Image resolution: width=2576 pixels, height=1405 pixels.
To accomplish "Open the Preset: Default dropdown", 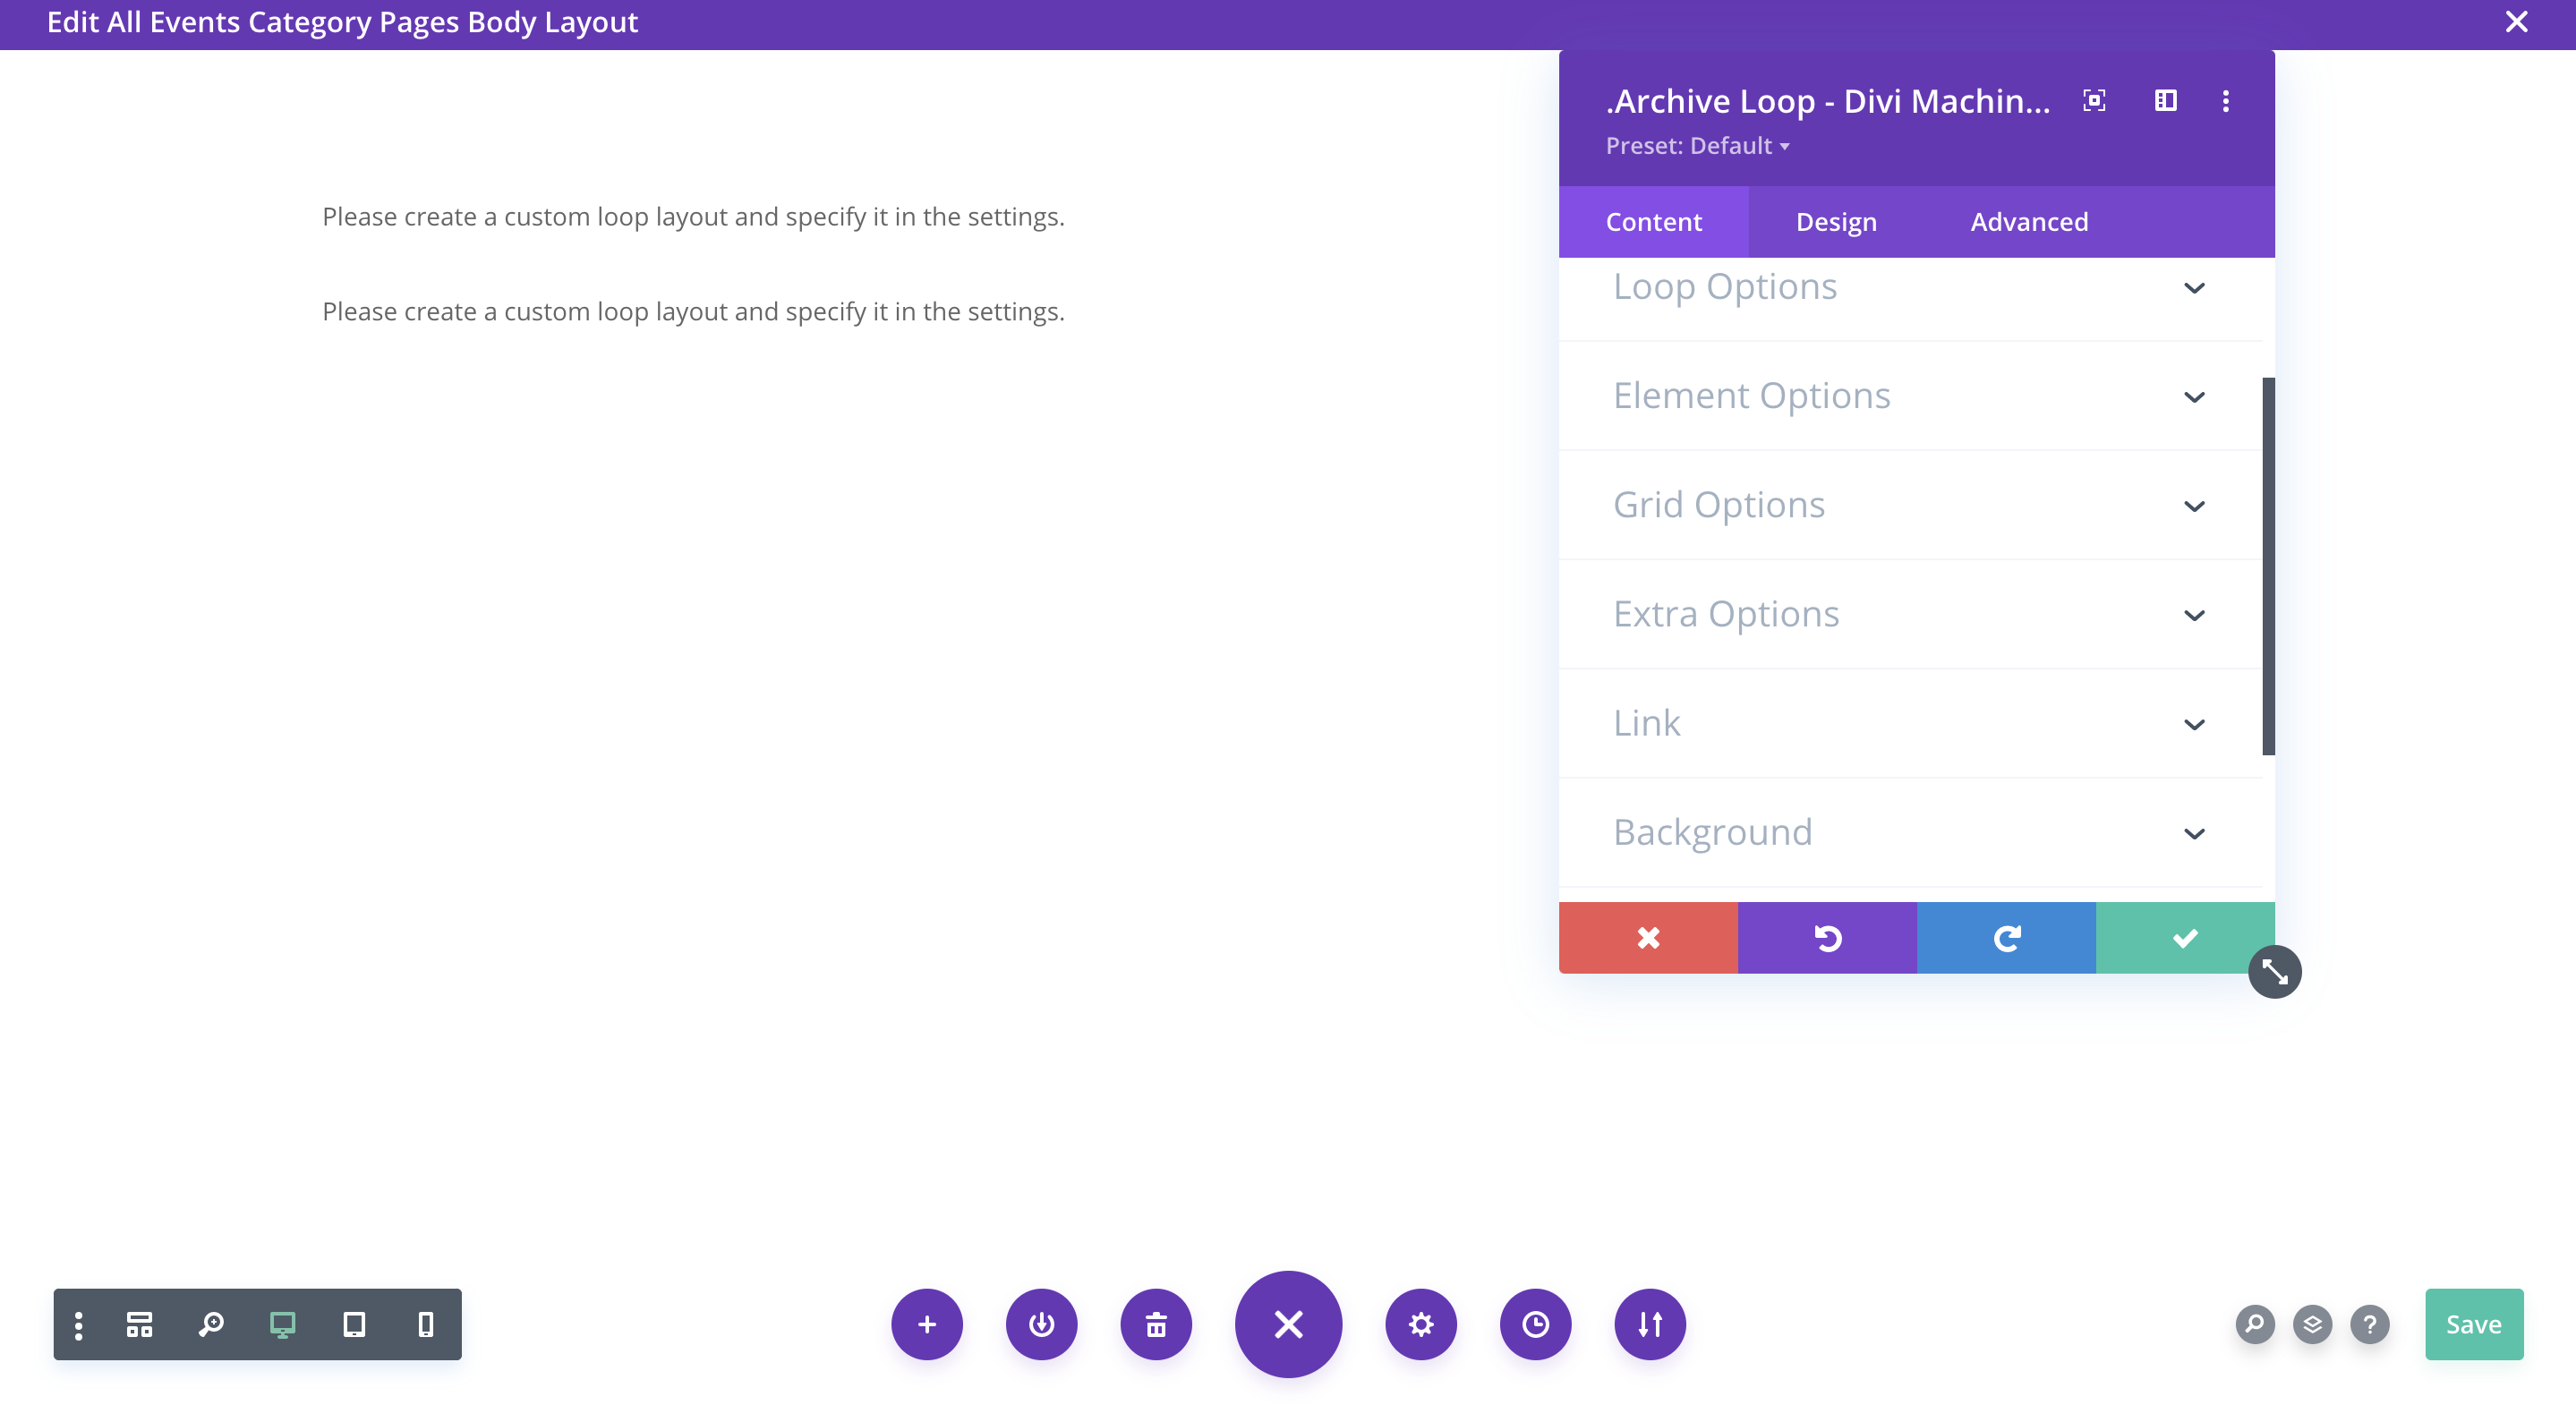I will pyautogui.click(x=1697, y=146).
